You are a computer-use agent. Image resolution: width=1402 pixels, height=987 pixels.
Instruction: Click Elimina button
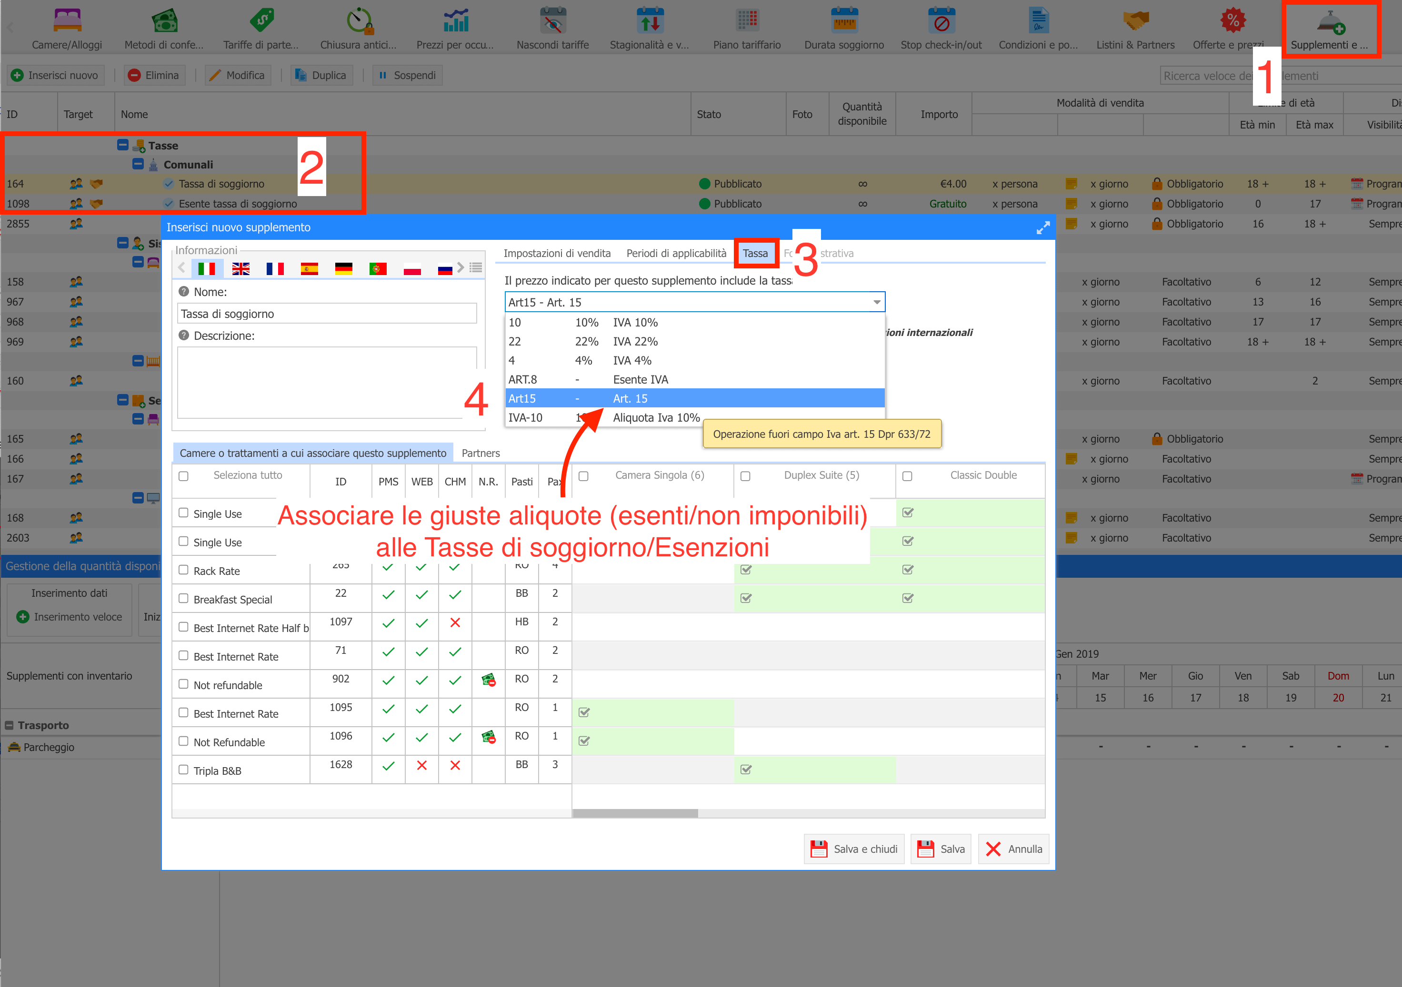click(x=154, y=75)
